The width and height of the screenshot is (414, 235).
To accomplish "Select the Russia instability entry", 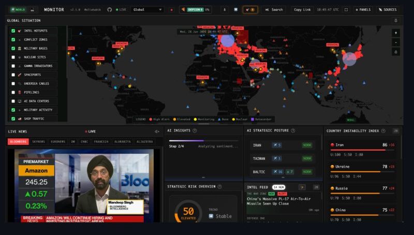I will pos(362,193).
